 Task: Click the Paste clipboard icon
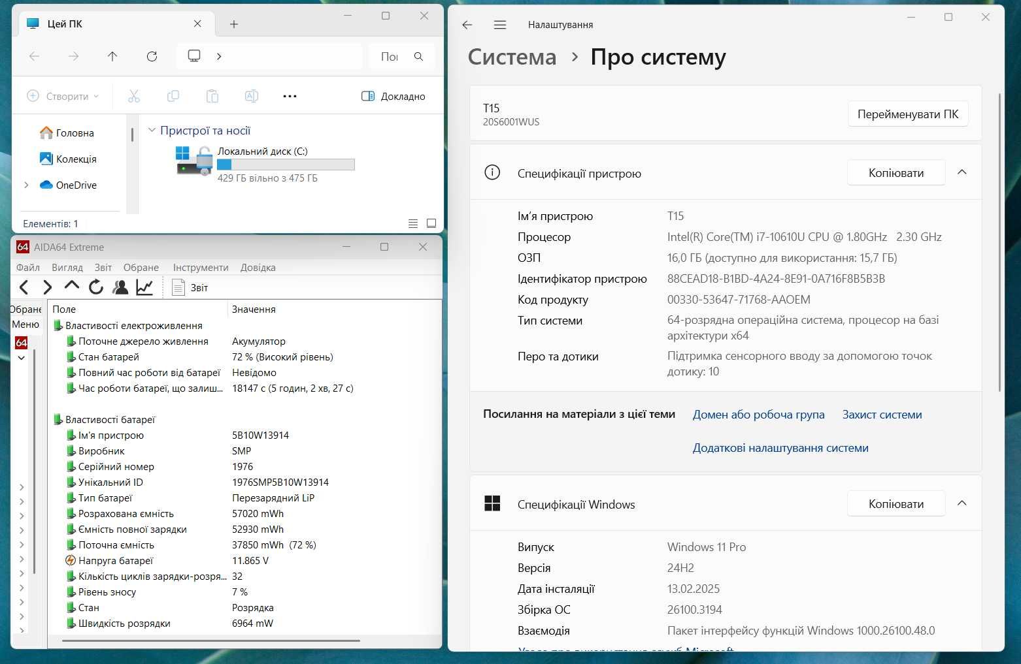click(x=212, y=96)
